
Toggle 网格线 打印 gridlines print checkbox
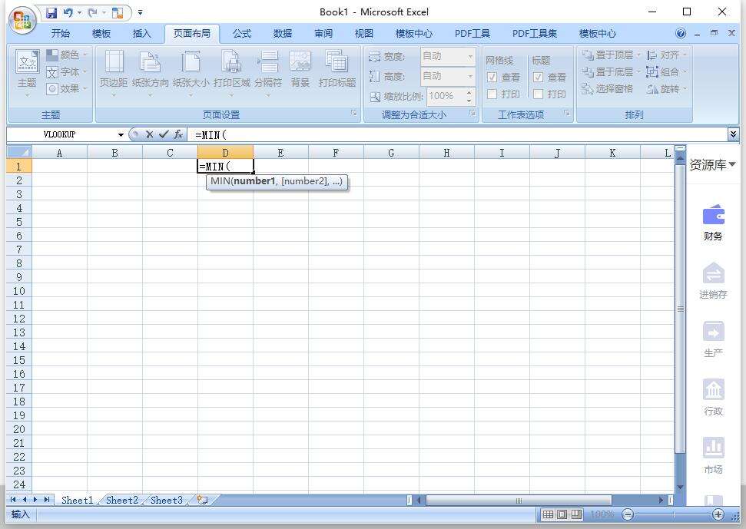click(x=492, y=94)
